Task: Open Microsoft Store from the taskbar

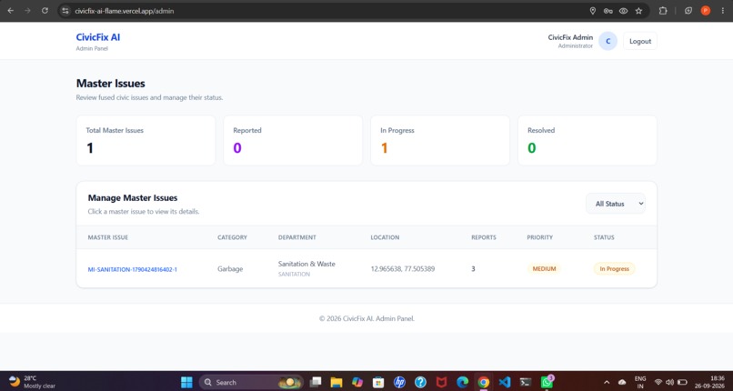Action: pyautogui.click(x=378, y=382)
